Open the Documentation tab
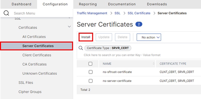Screen dimensions: 201x99 tap(122, 4)
